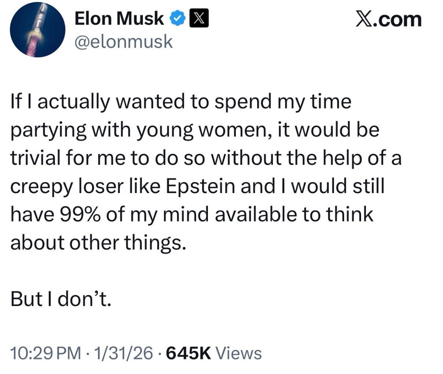443x374 pixels.
Task: Click the word Views after 645K
Action: coord(239,353)
